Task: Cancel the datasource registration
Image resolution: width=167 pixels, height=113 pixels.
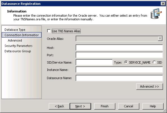Action: (x=129, y=106)
